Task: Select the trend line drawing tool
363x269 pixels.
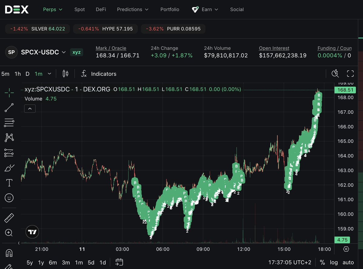Action: [x=9, y=108]
